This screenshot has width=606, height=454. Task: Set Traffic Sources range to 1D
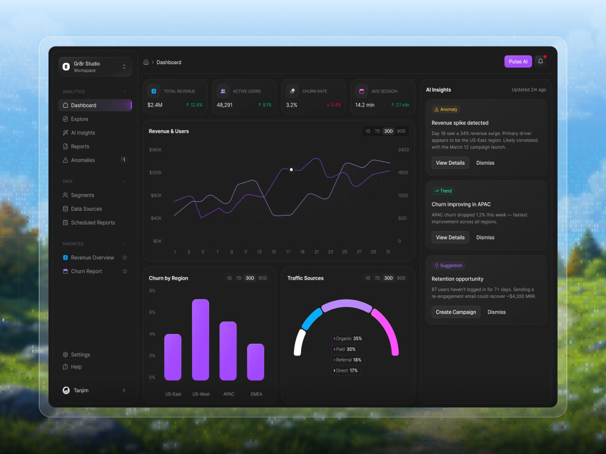point(368,278)
